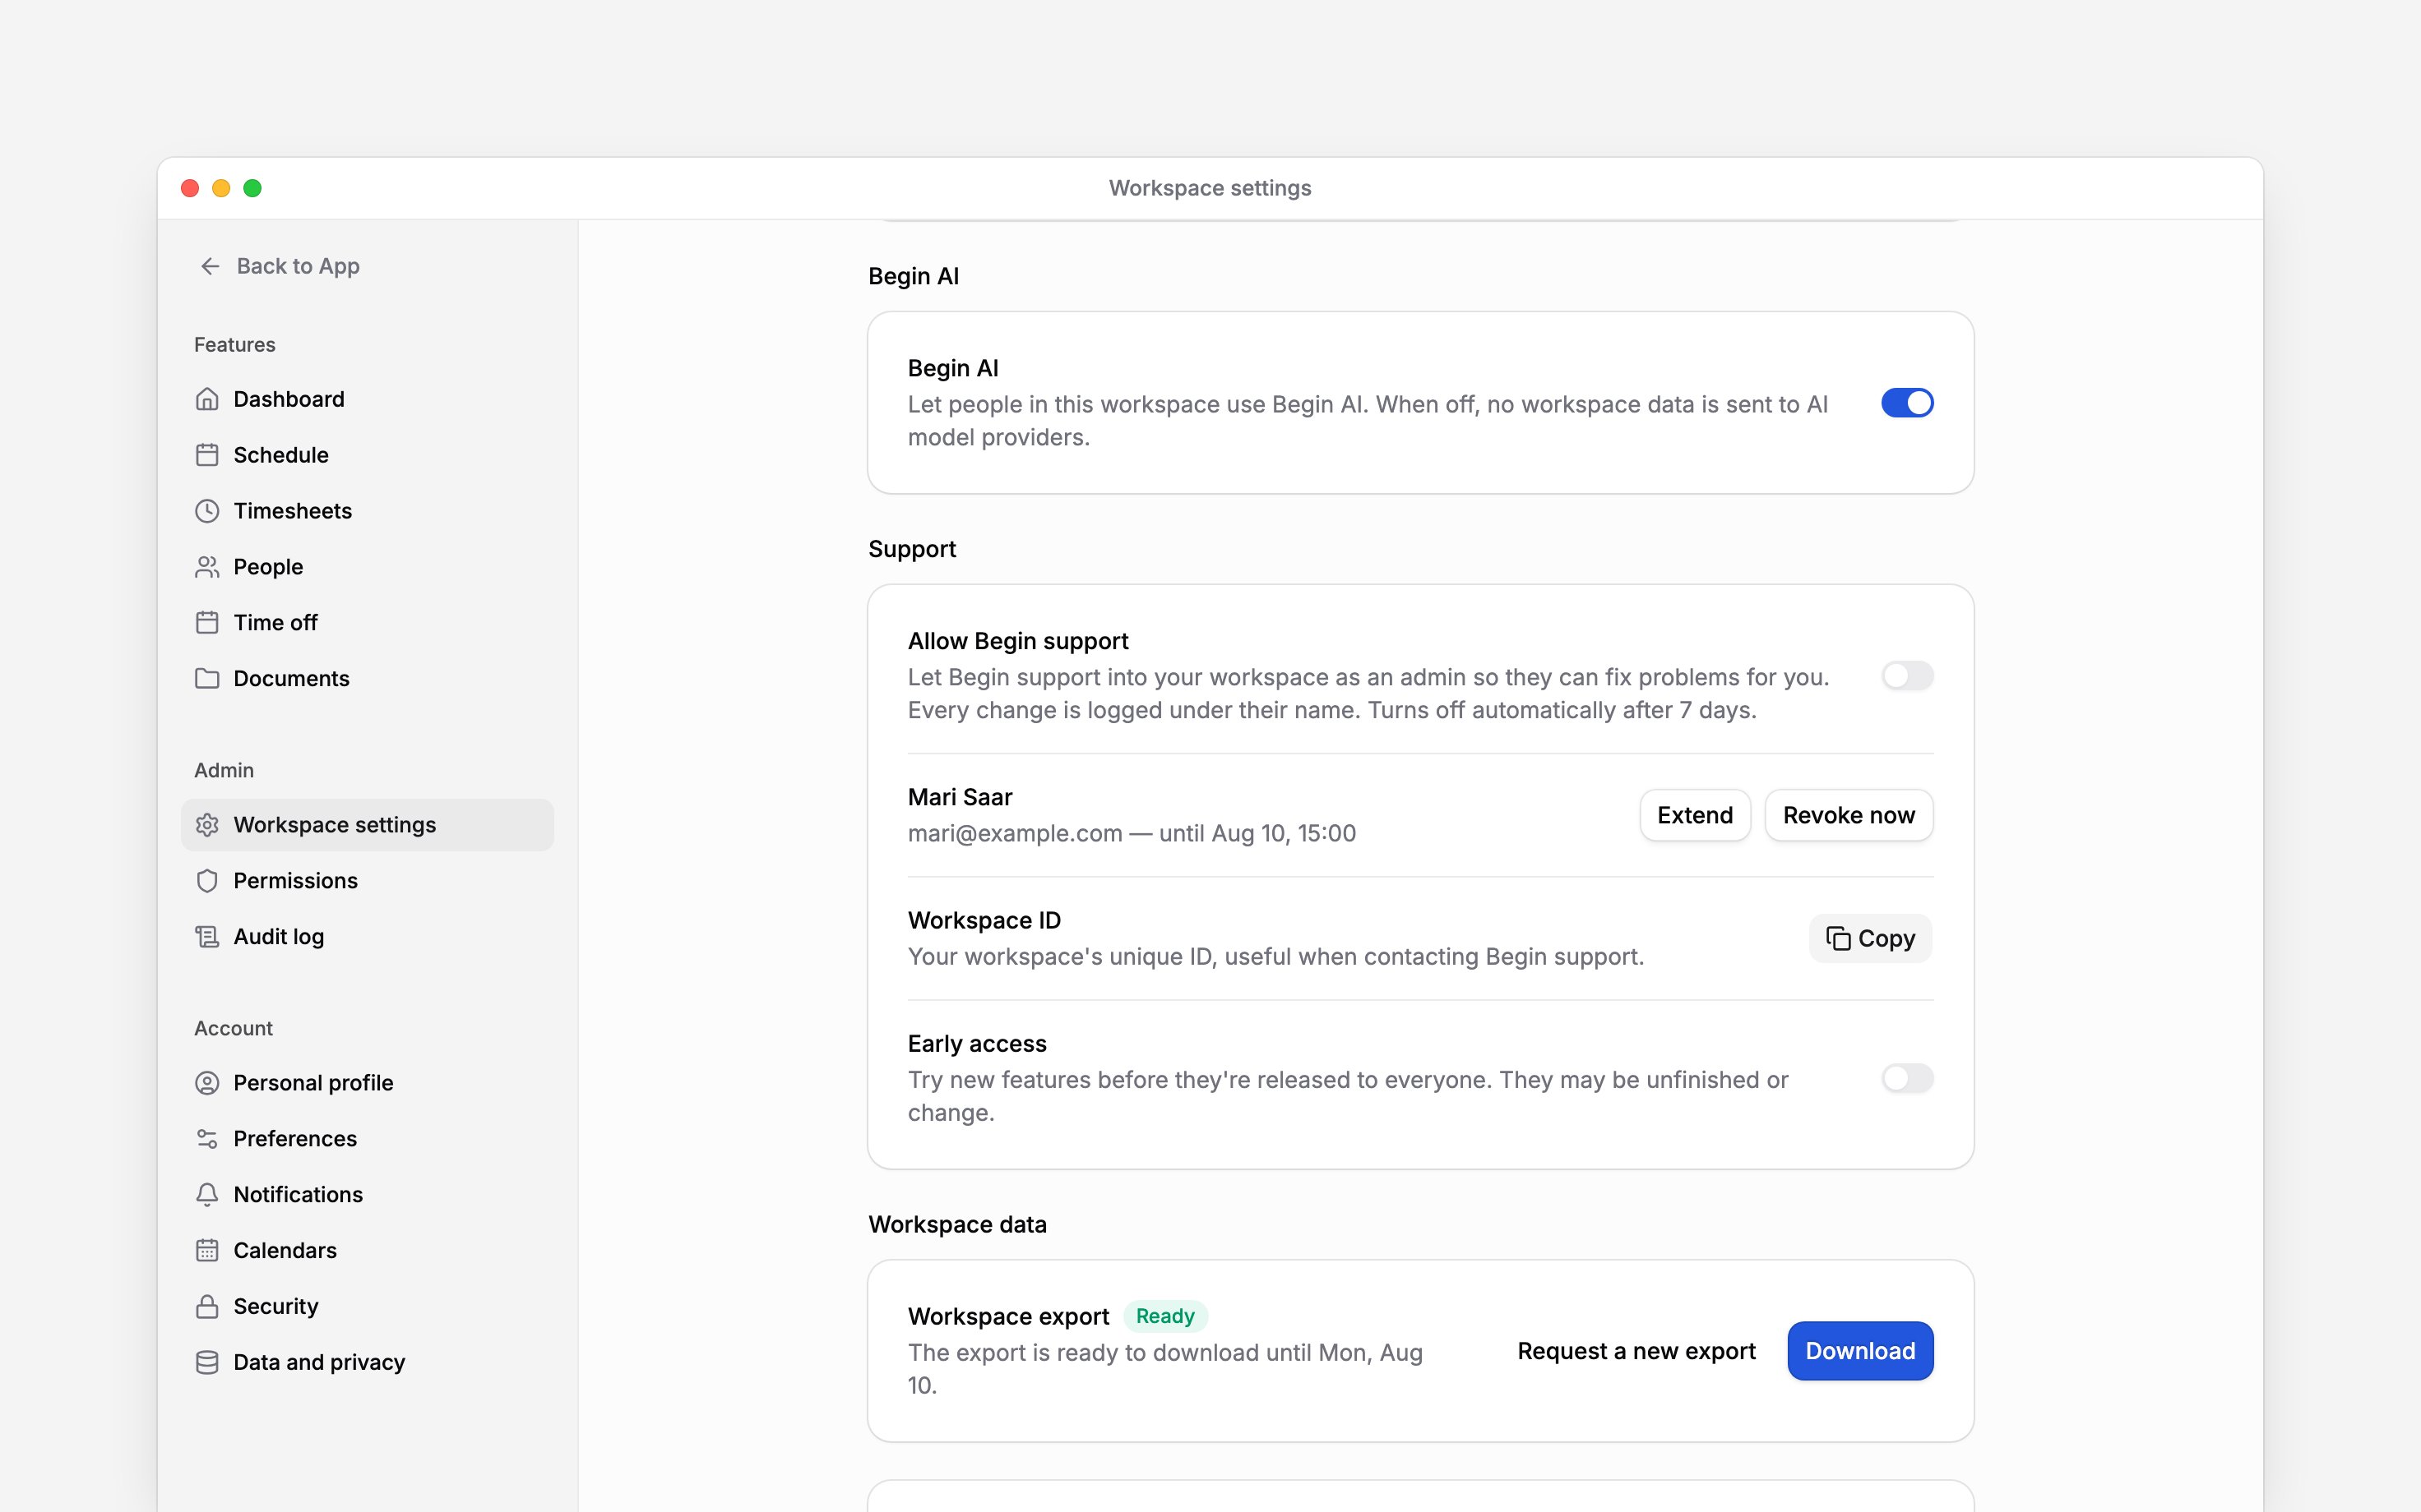Click the Notifications bell icon

(207, 1195)
